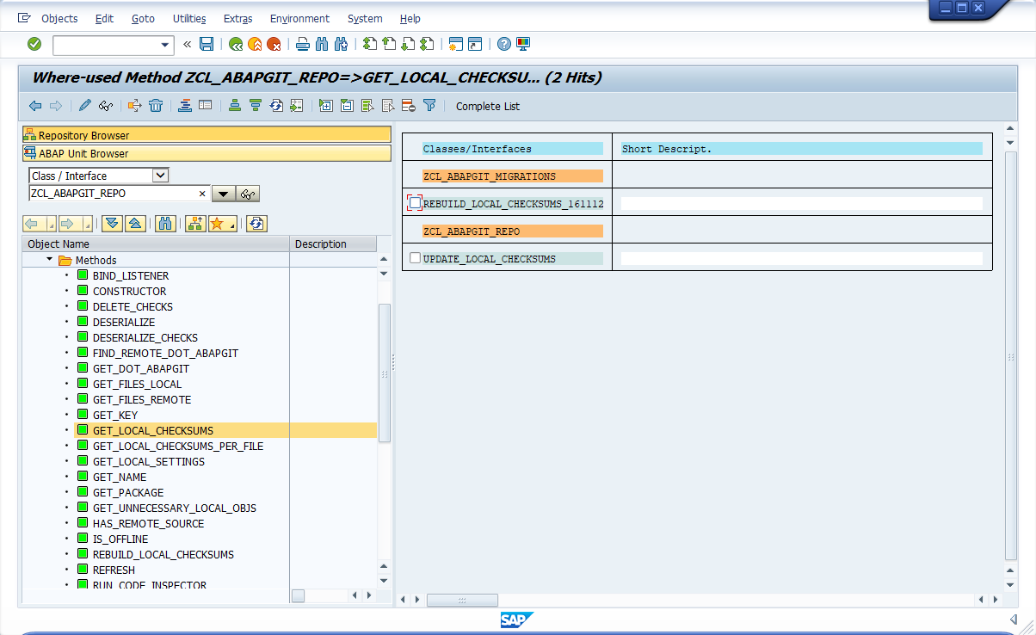This screenshot has width=1036, height=635.
Task: Clear the object name field with X
Action: tap(202, 194)
